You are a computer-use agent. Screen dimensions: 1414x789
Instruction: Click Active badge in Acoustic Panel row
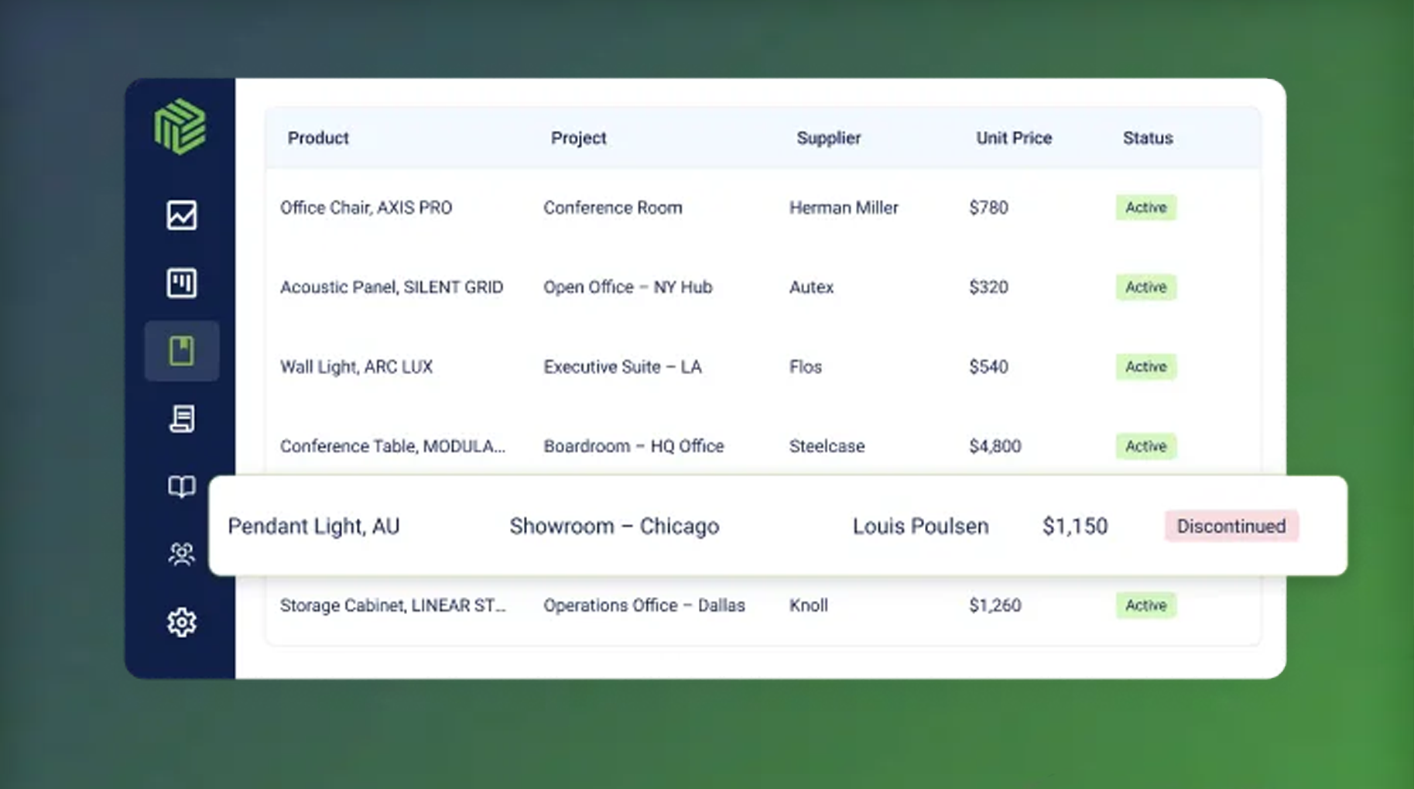click(1145, 287)
